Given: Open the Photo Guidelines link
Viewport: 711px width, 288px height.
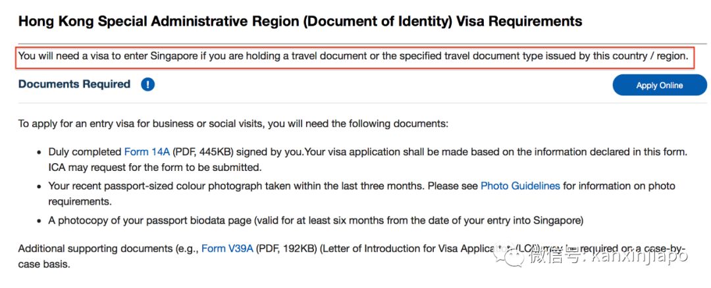Looking at the screenshot, I should [x=520, y=186].
